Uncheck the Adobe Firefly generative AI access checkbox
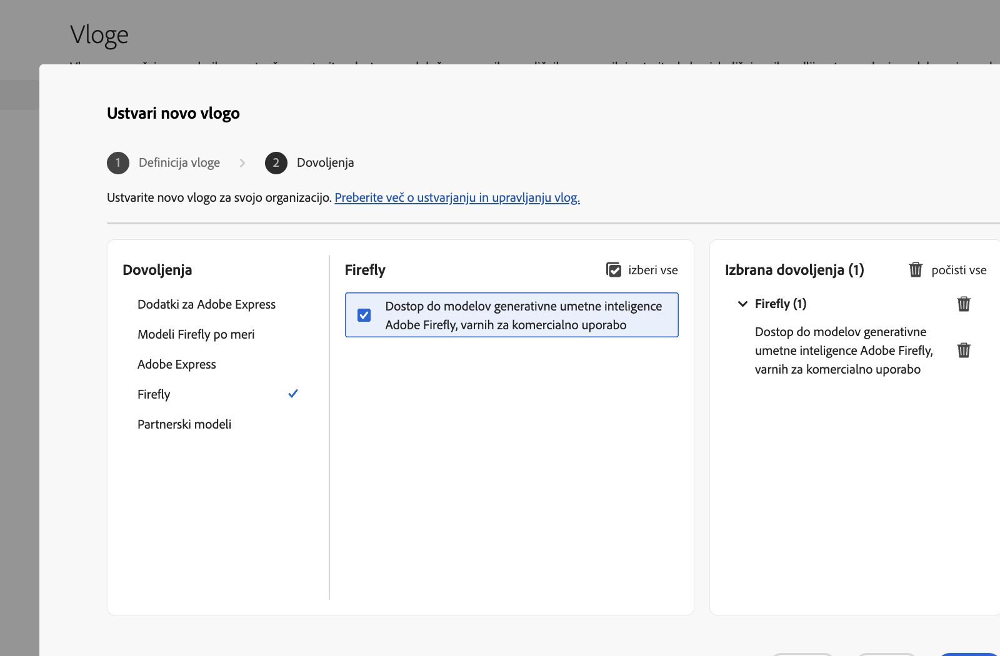1000x656 pixels. click(x=364, y=316)
